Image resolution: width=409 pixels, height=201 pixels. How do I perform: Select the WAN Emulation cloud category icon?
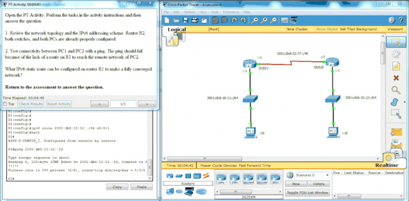[x=178, y=191]
